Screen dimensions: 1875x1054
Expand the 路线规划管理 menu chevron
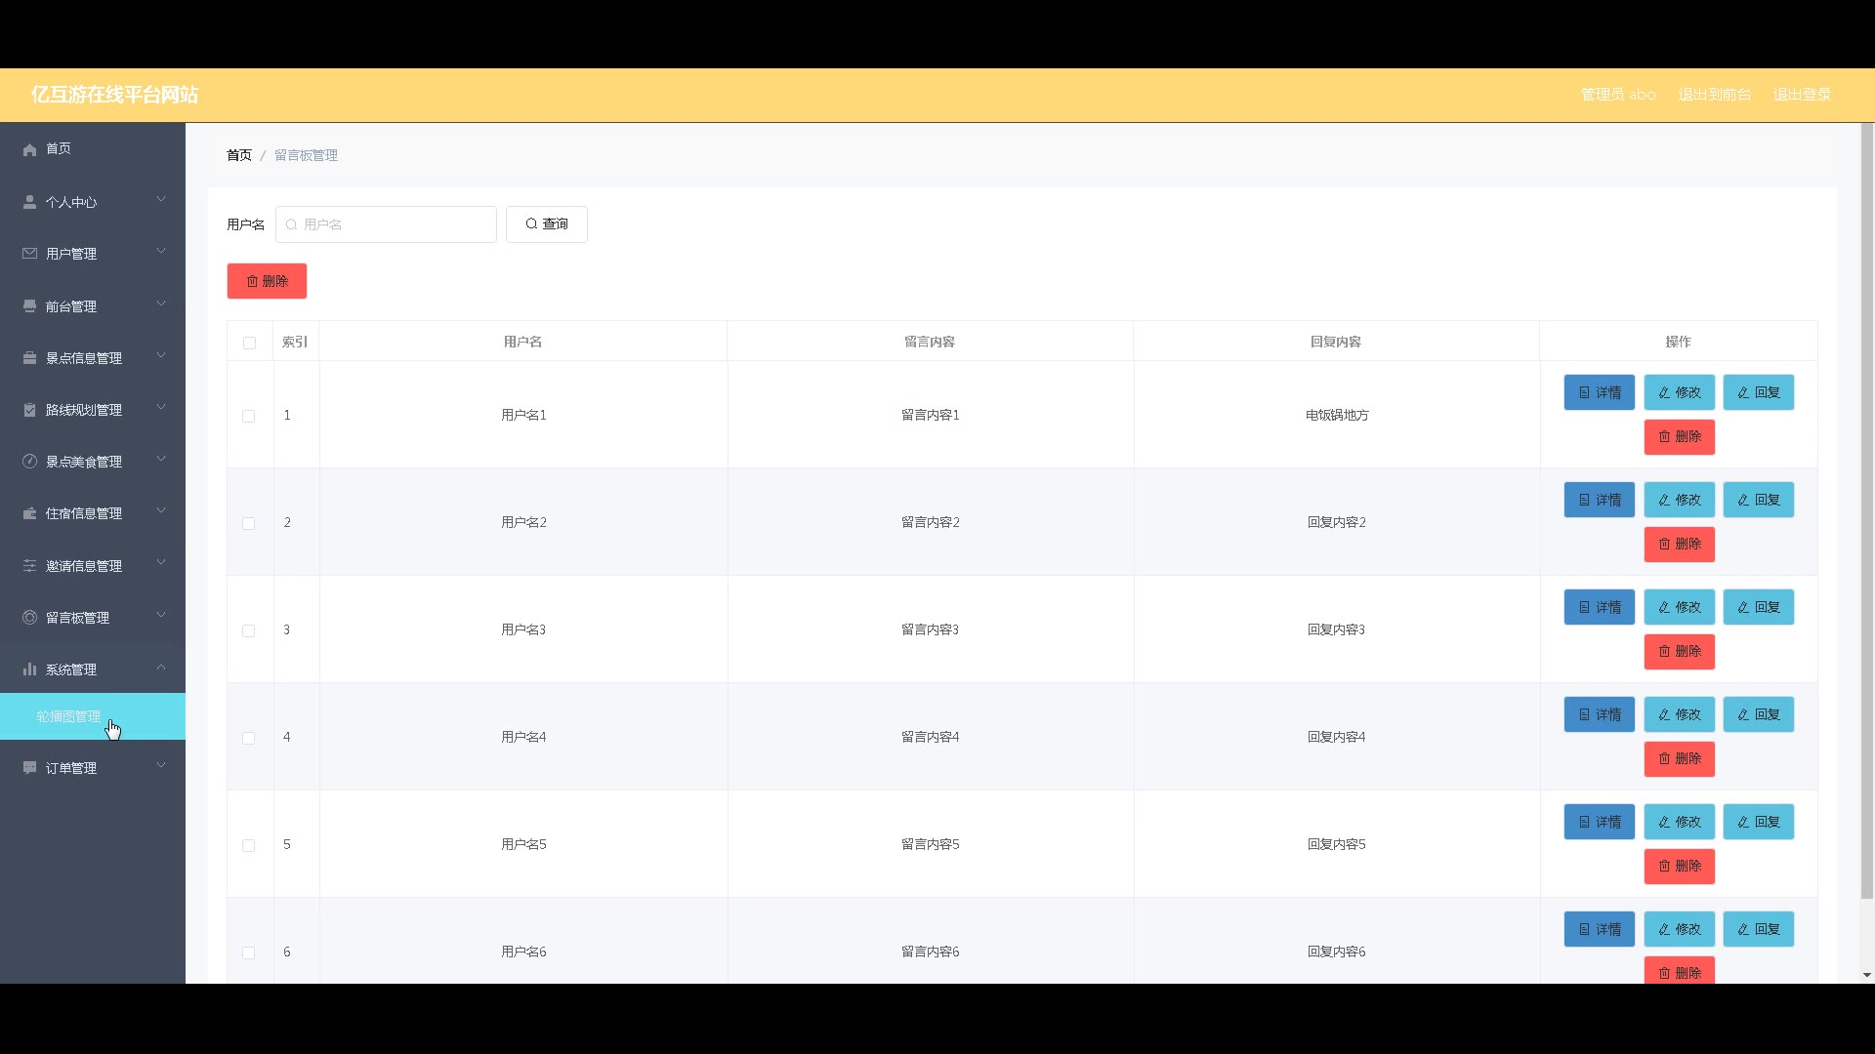161,408
